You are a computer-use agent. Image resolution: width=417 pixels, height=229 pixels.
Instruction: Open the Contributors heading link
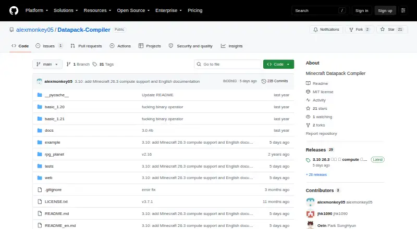click(x=323, y=190)
